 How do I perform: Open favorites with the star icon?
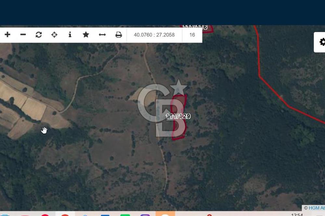click(86, 35)
